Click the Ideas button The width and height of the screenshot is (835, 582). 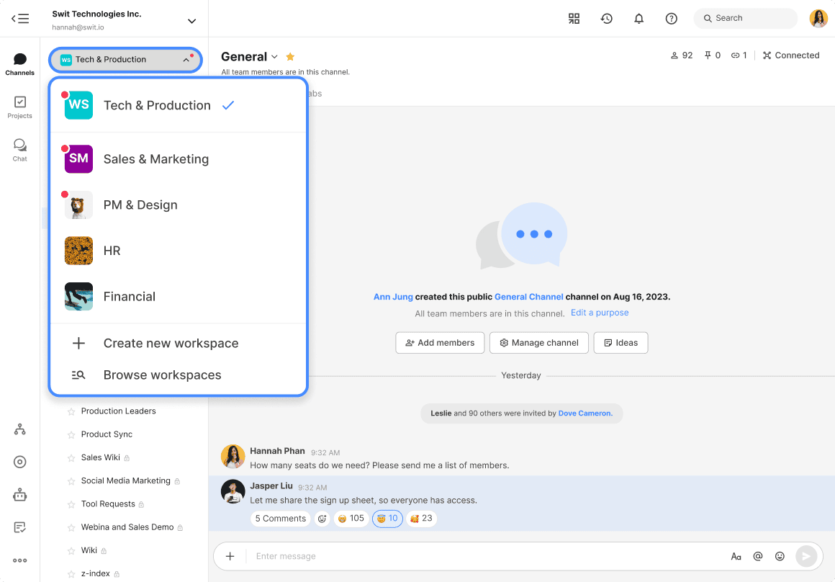pyautogui.click(x=621, y=343)
